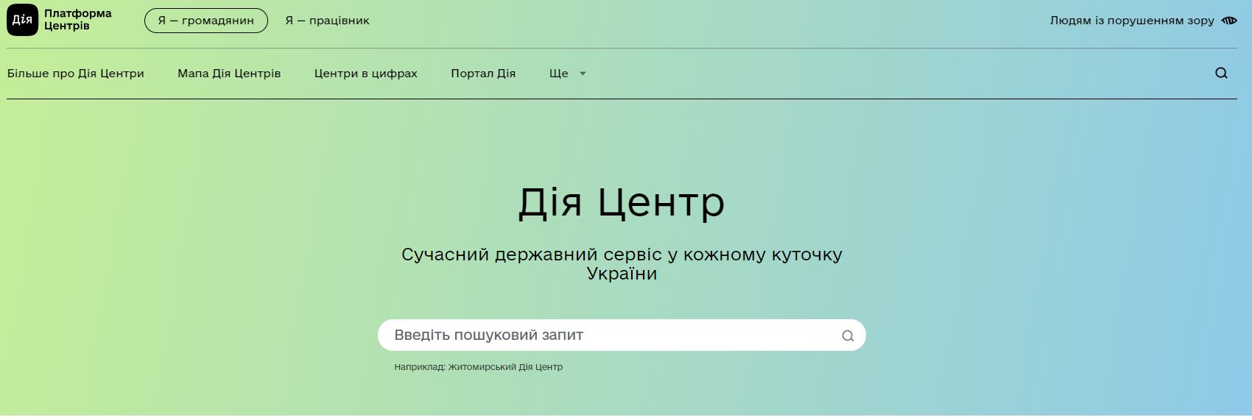Click the 'Наприклад: Житомирський Дія Центр' hint text
1252x420 pixels.
pos(478,367)
